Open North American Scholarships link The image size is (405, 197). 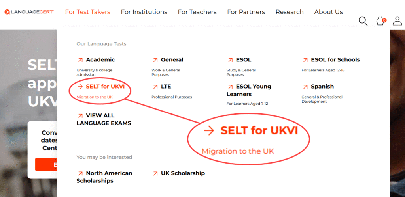coord(104,177)
